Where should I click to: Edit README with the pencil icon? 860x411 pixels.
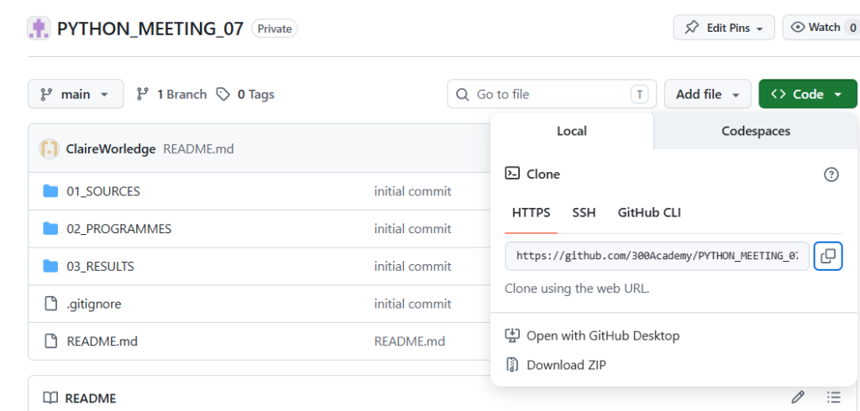(x=798, y=397)
